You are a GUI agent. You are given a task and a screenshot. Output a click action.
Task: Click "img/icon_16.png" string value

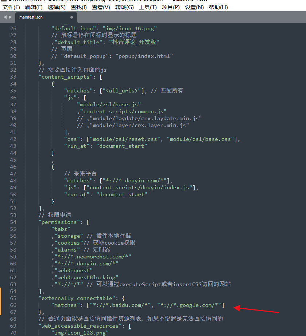click(130, 28)
